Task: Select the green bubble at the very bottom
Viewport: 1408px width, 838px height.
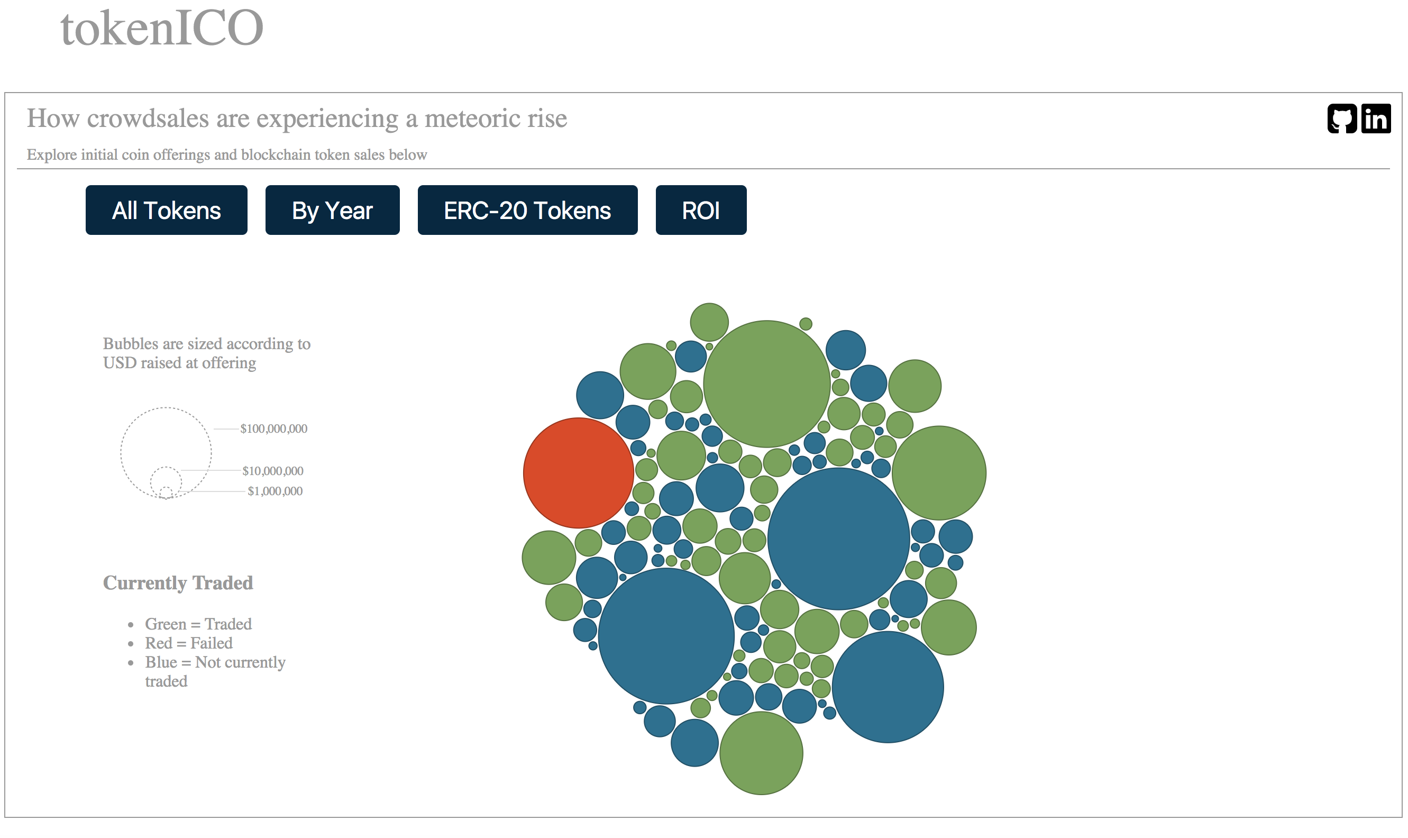Action: tap(761, 753)
